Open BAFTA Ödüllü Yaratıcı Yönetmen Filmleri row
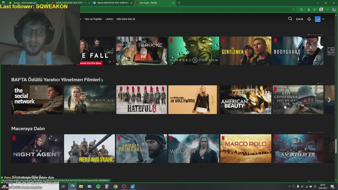The image size is (338, 190). [x=57, y=80]
